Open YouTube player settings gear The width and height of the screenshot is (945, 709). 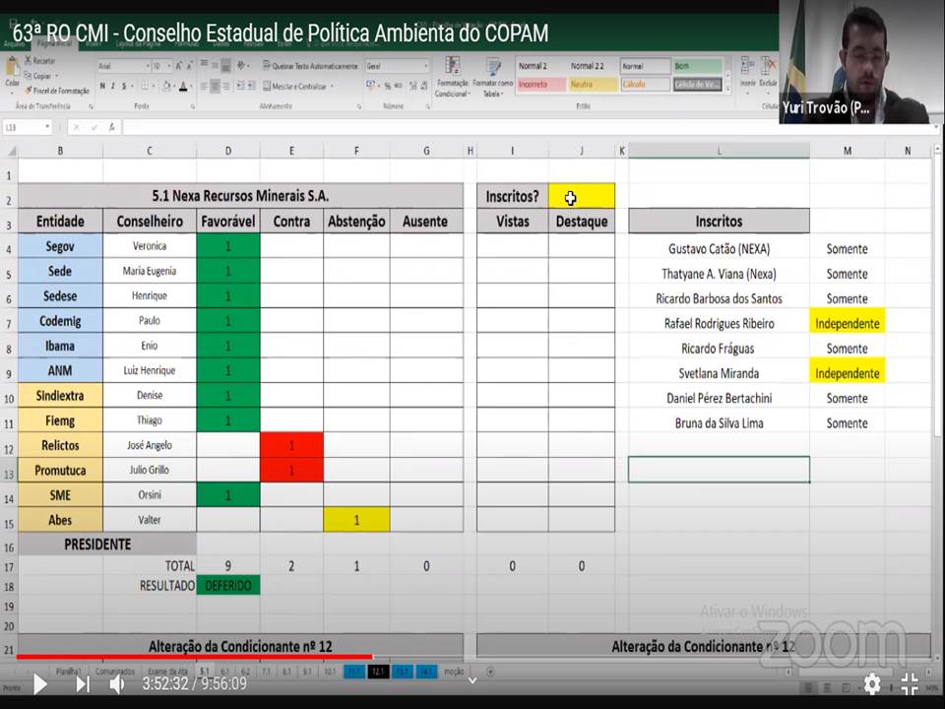coord(871,683)
